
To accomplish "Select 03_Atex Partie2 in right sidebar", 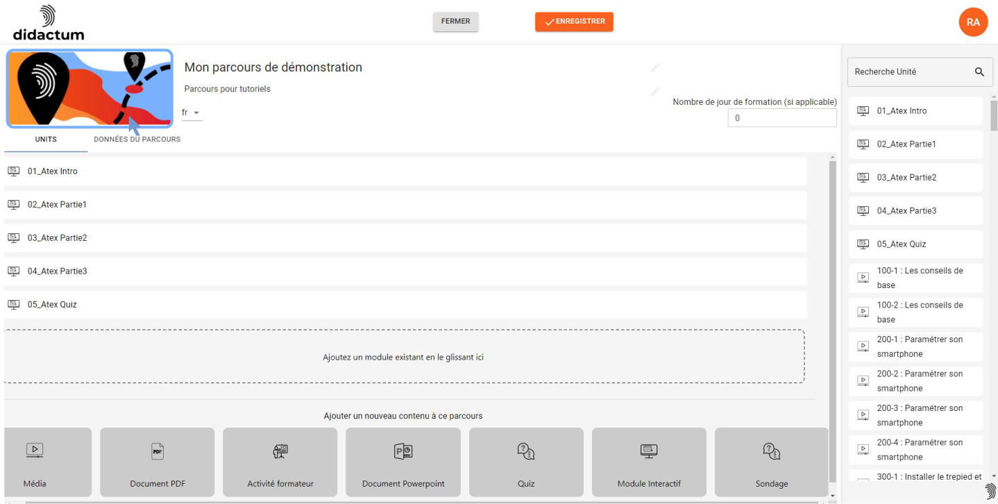I will [916, 178].
